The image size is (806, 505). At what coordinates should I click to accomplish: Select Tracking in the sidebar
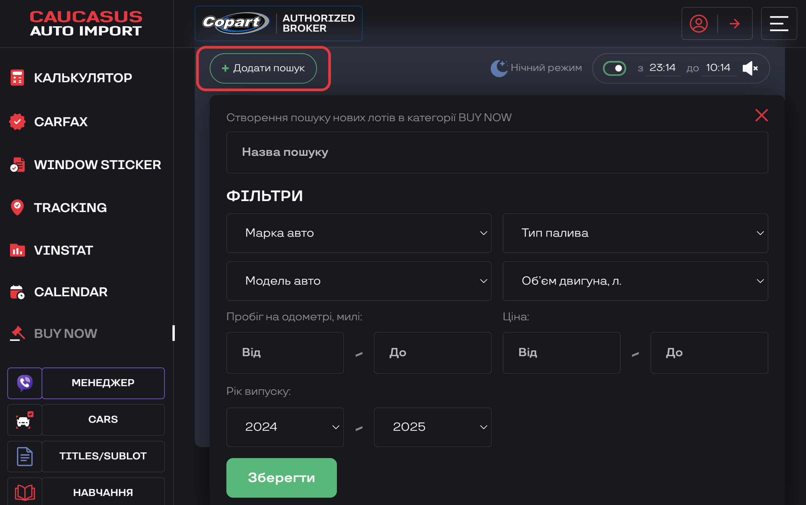(x=70, y=208)
